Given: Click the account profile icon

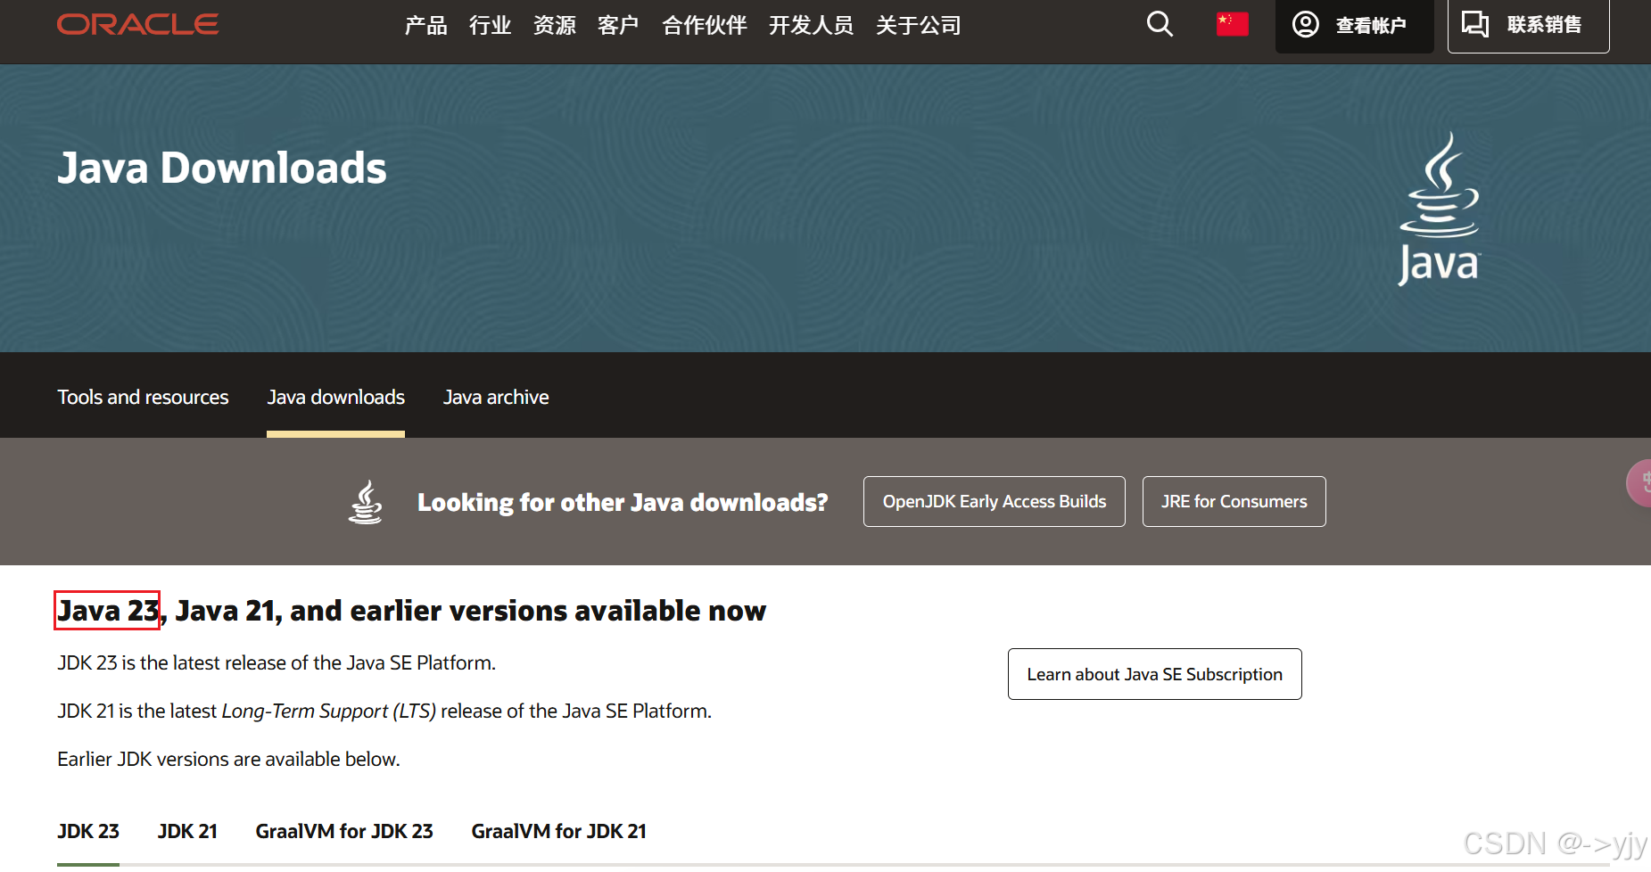Looking at the screenshot, I should [1305, 24].
